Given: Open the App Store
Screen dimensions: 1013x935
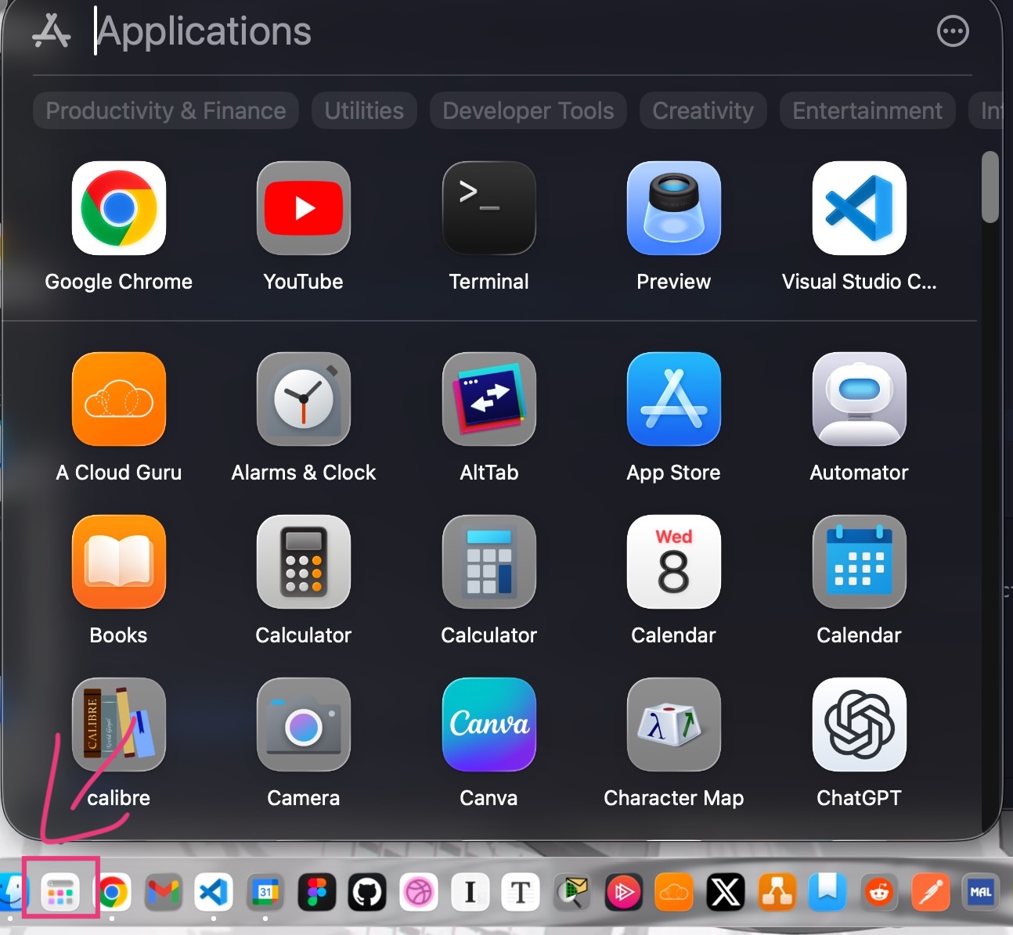Looking at the screenshot, I should (673, 400).
